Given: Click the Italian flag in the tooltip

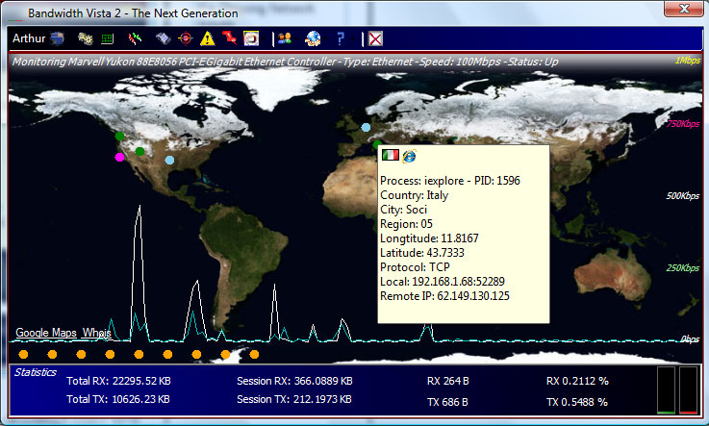Looking at the screenshot, I should tap(391, 156).
